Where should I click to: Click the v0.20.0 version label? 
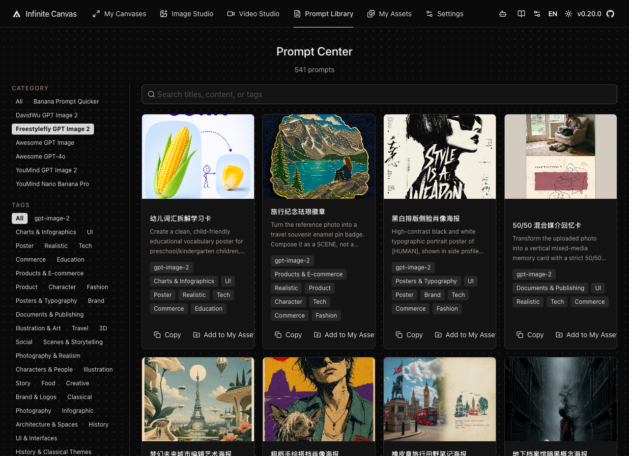pyautogui.click(x=589, y=14)
